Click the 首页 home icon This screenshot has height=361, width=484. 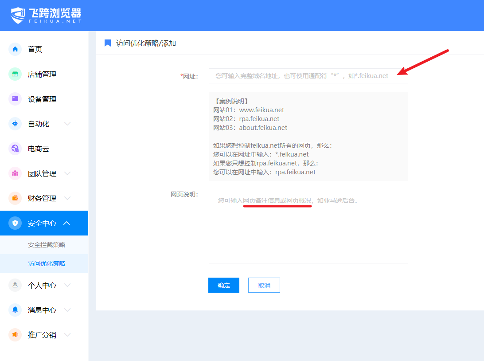tap(15, 49)
